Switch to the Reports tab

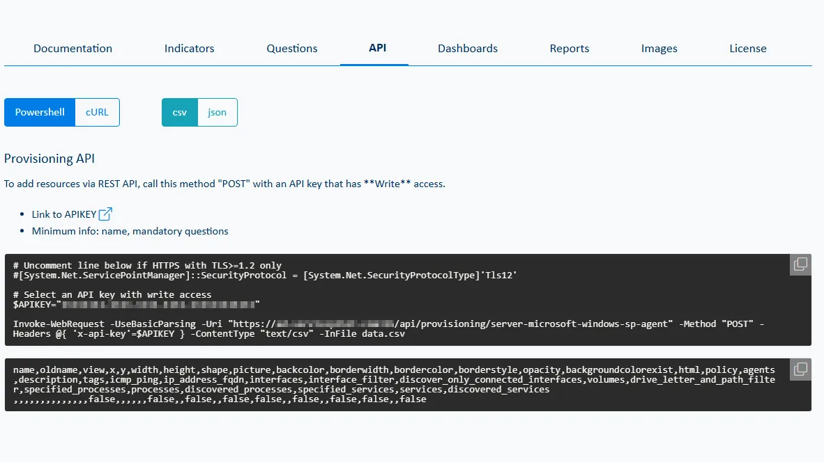569,48
